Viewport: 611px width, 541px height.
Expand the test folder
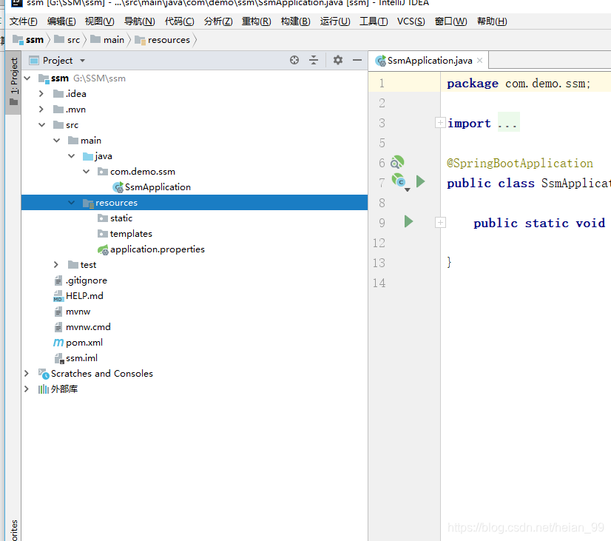coord(56,265)
